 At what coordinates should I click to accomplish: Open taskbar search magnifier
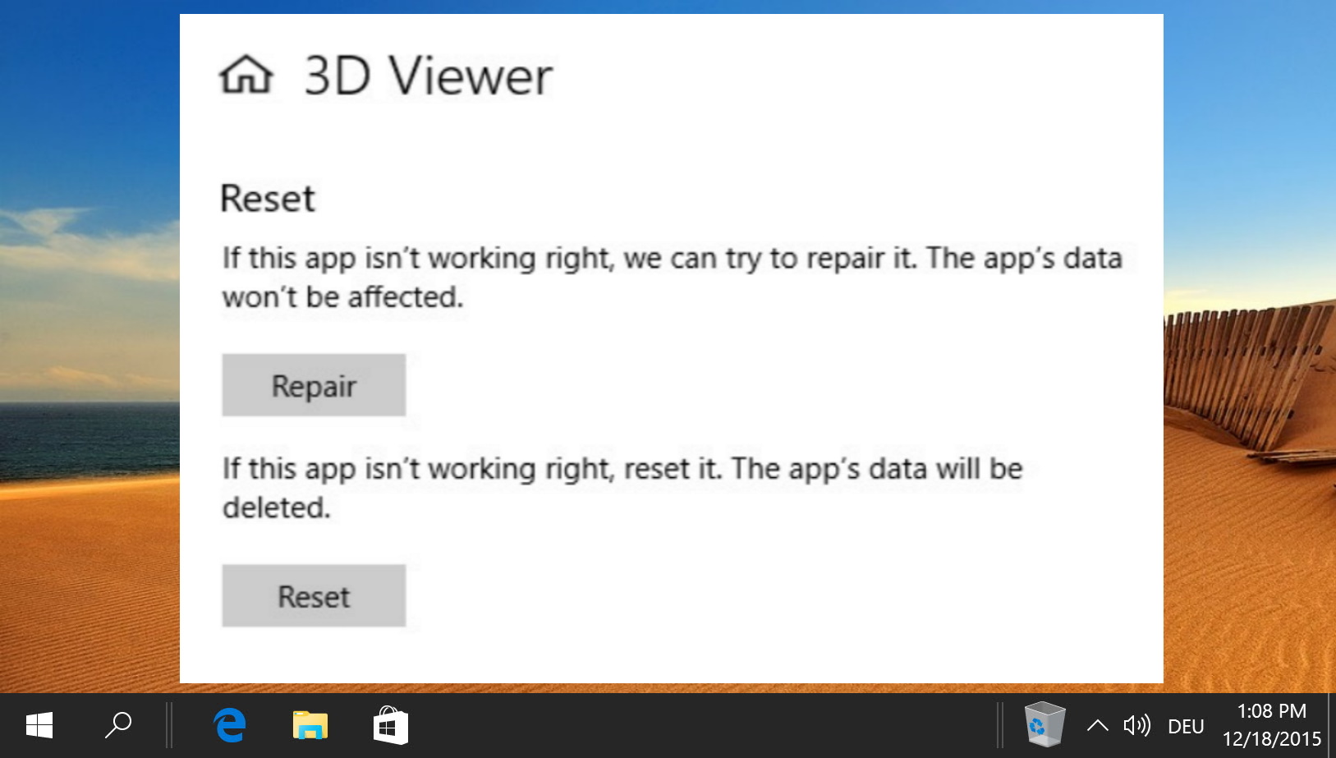(x=118, y=726)
